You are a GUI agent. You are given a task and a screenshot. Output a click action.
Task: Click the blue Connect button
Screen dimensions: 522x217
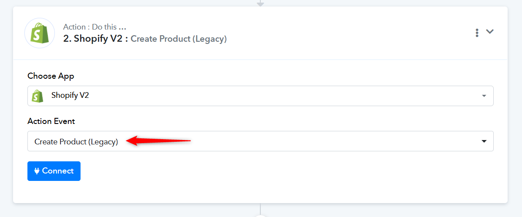[x=54, y=171]
